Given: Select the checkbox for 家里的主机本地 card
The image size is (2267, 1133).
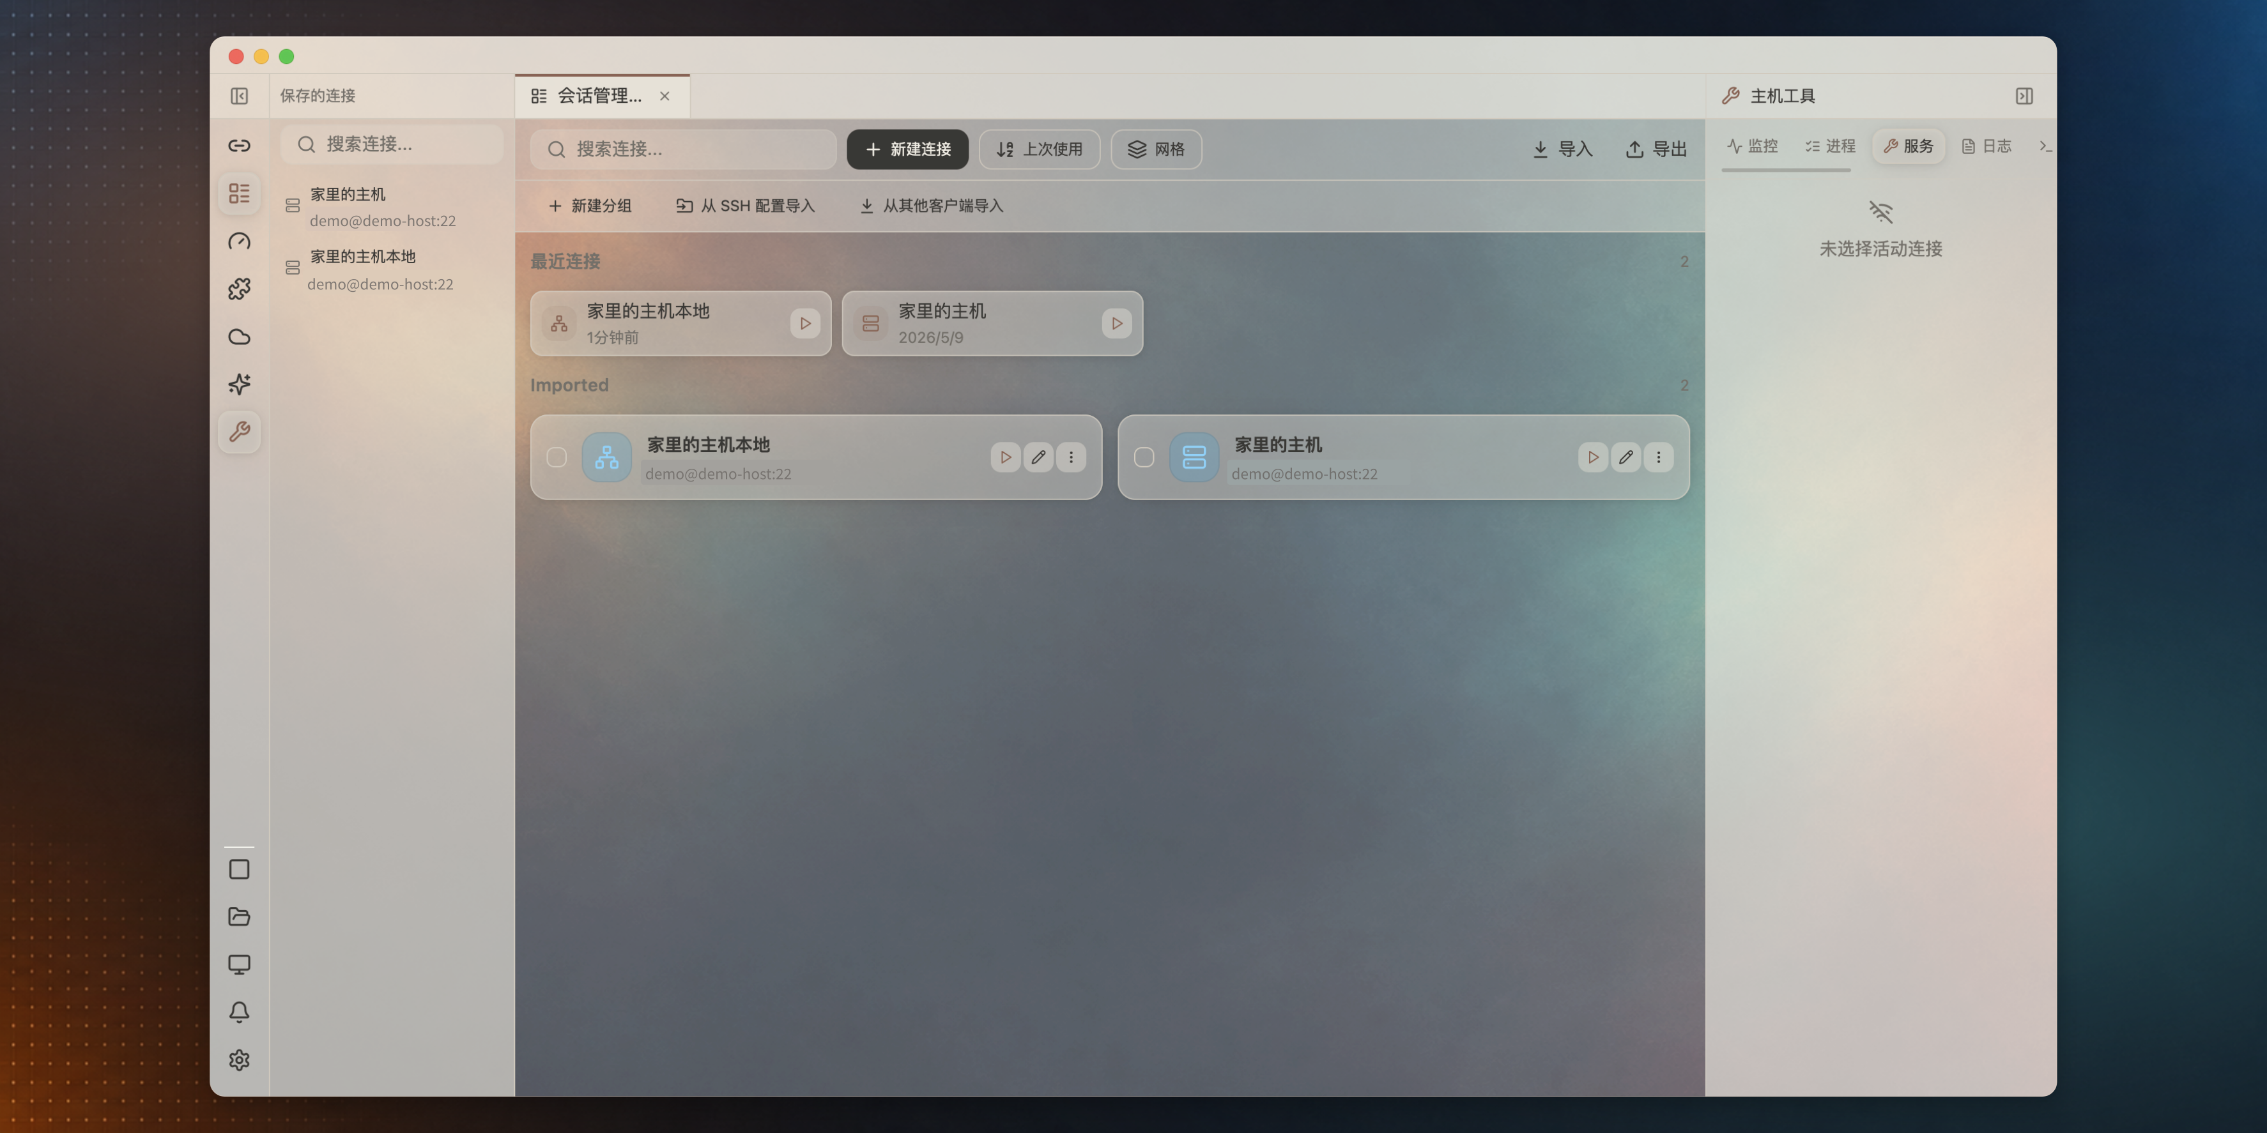Looking at the screenshot, I should 556,457.
